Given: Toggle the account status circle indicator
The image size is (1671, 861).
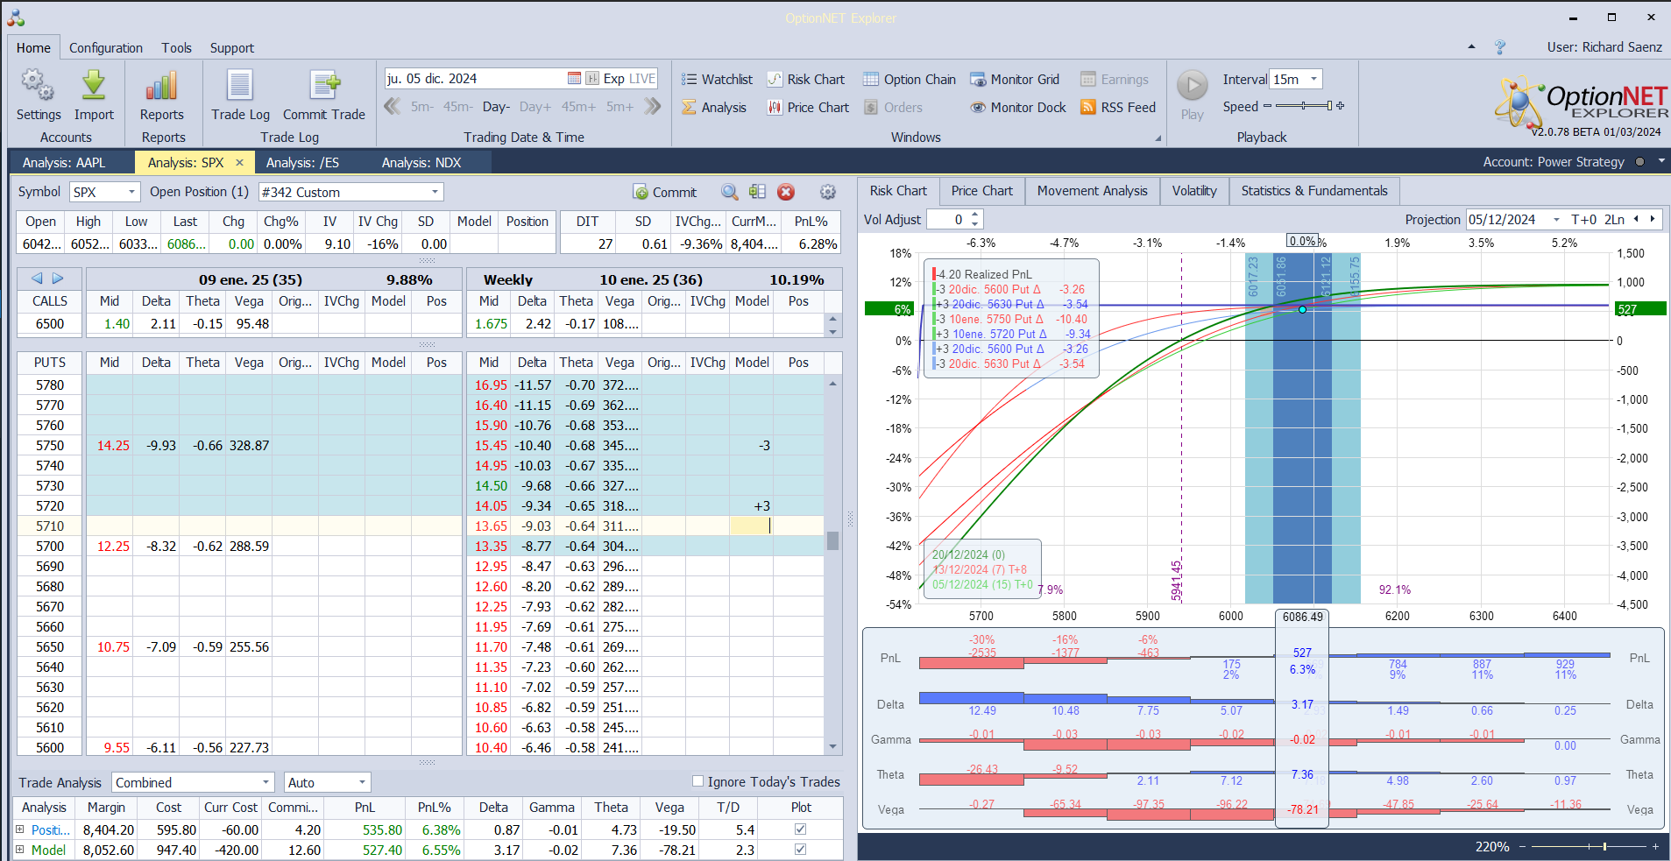Looking at the screenshot, I should pos(1639,162).
